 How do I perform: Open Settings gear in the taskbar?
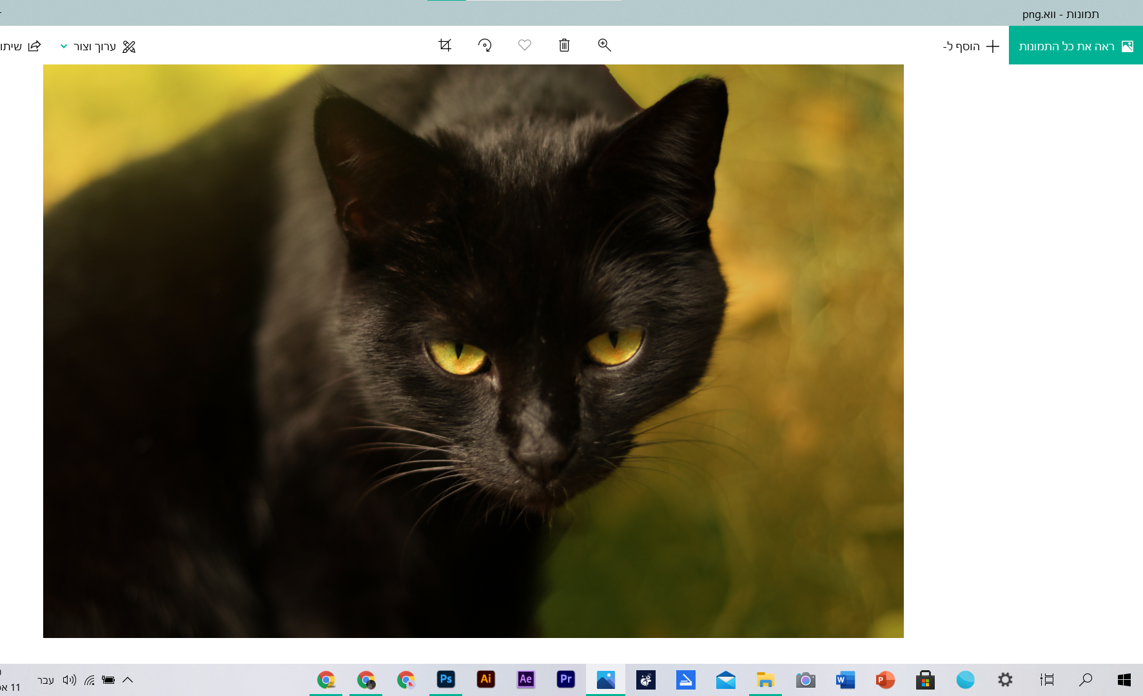pos(1006,679)
